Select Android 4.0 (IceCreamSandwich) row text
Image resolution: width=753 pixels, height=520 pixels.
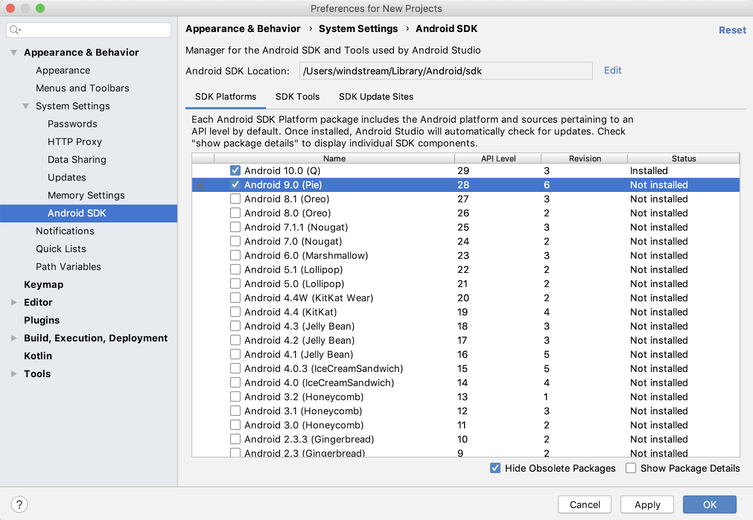tap(319, 383)
